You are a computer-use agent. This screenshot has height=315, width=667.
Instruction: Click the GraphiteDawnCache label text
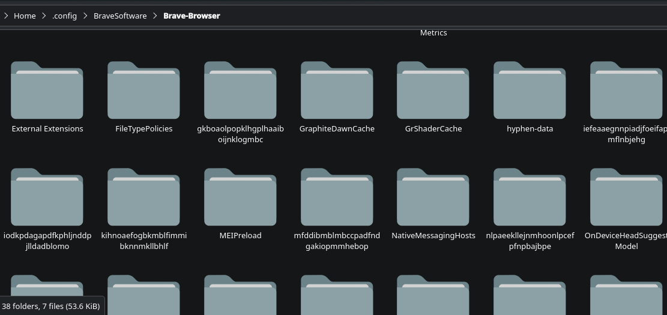click(337, 129)
